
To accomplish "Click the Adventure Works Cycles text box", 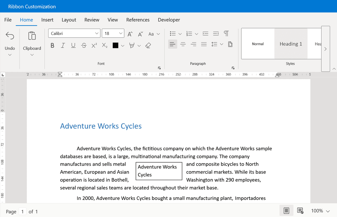I will pos(159,171).
